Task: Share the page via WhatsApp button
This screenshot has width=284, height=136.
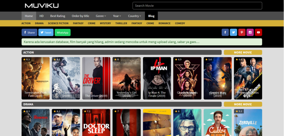Action: click(x=62, y=33)
